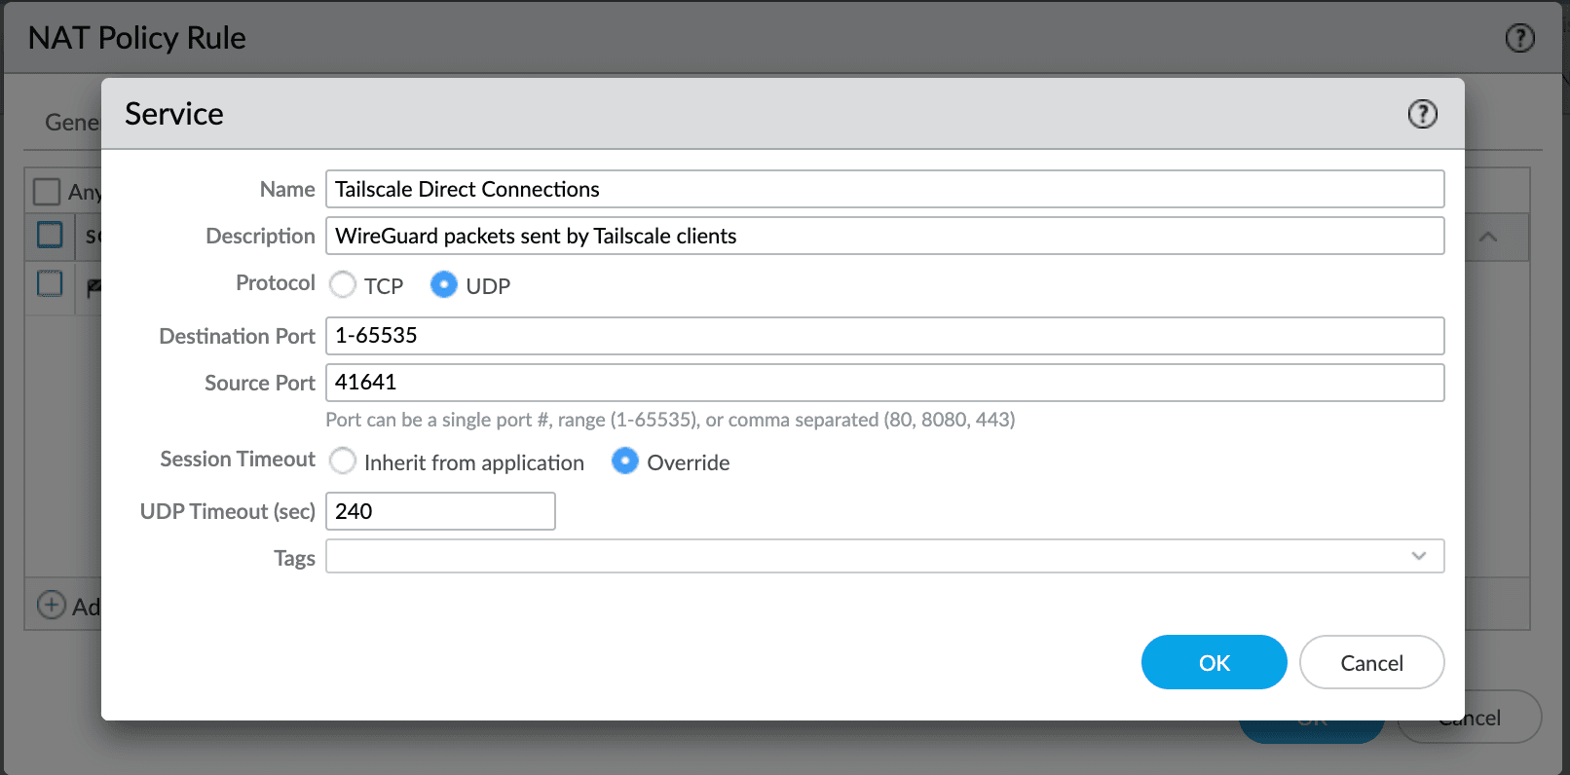This screenshot has width=1570, height=775.
Task: Toggle the Any checkbox
Action: pos(47,191)
